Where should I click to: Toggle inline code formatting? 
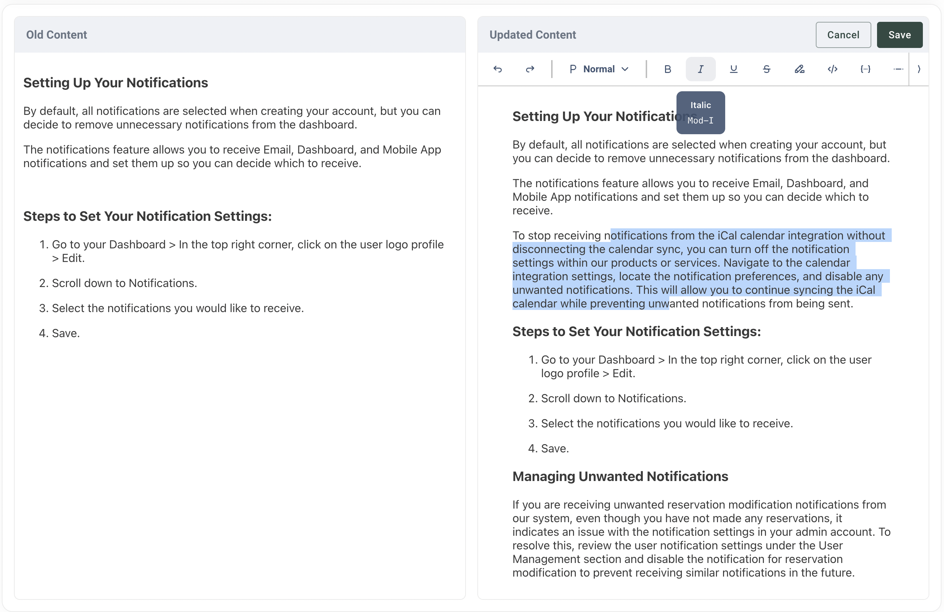(x=832, y=69)
